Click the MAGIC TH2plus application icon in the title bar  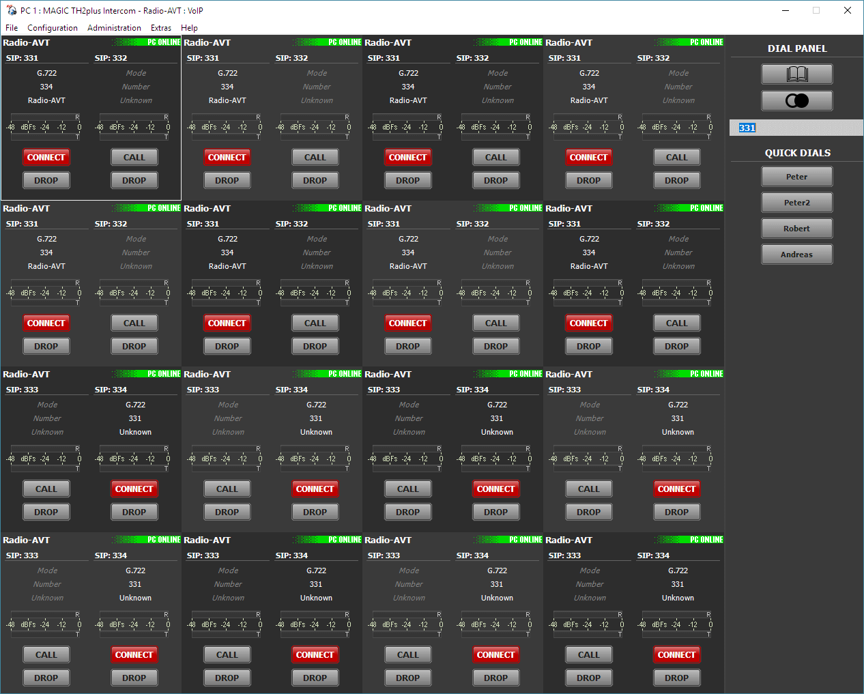click(11, 10)
